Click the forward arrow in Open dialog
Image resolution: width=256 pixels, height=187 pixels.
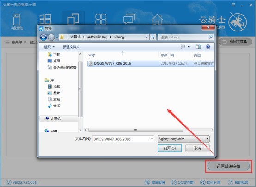coord(51,37)
